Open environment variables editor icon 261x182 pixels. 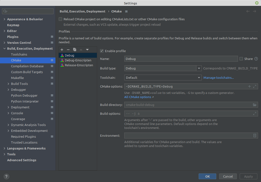[x=254, y=136]
